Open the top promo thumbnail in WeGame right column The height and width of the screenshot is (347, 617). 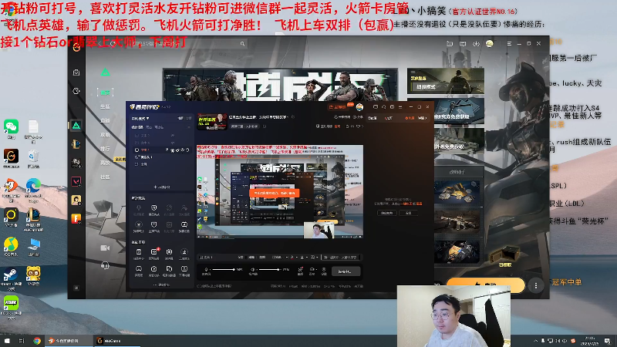coord(446,81)
